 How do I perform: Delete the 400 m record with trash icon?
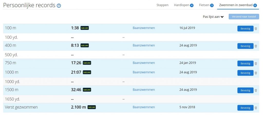(256, 46)
